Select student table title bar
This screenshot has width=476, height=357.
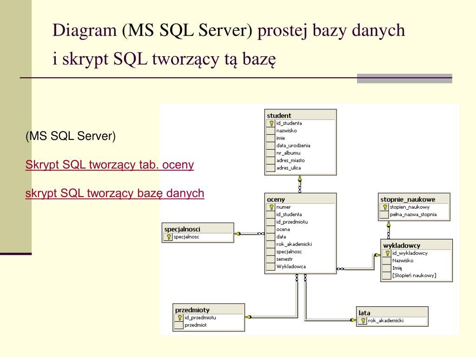(300, 115)
